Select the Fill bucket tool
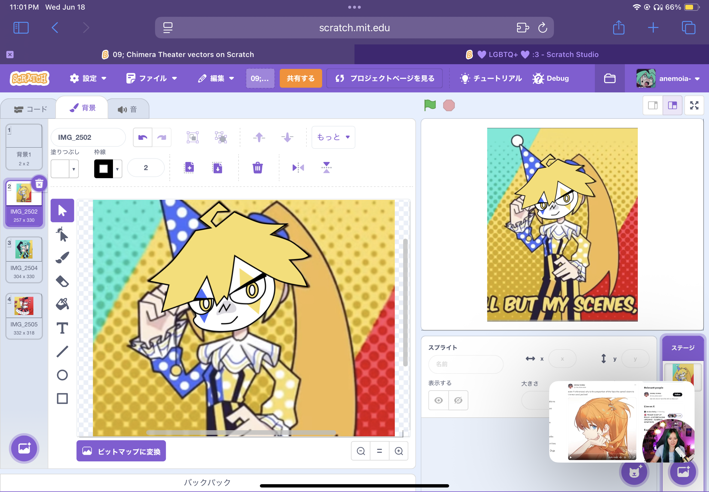 click(62, 304)
